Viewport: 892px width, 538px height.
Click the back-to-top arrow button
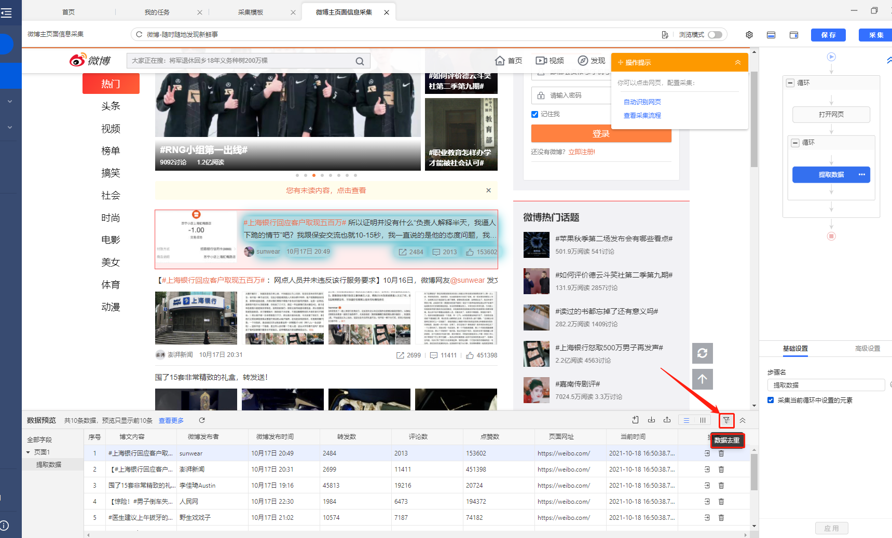(x=703, y=379)
